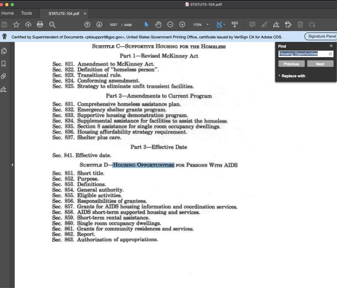Collapse the left navigation pane arrow
The image size is (337, 288).
(12, 165)
